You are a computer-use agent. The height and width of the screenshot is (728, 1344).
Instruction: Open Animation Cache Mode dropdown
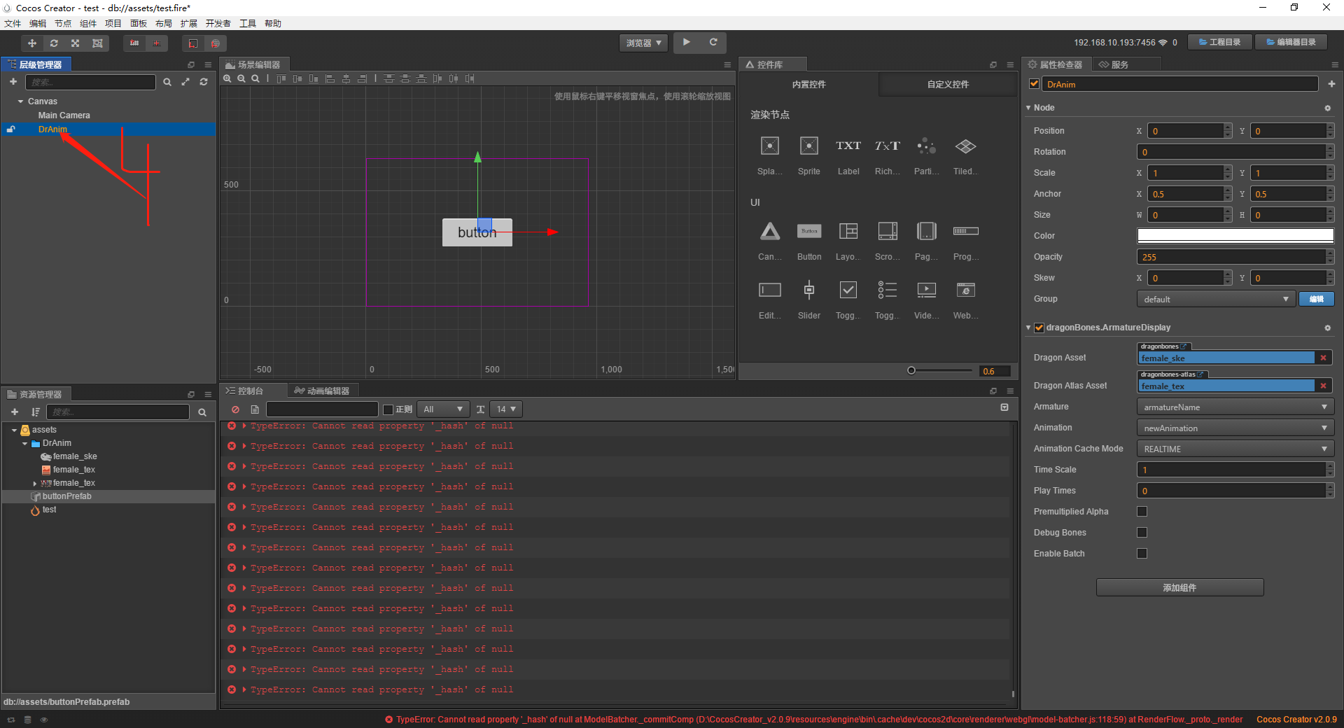tap(1235, 449)
